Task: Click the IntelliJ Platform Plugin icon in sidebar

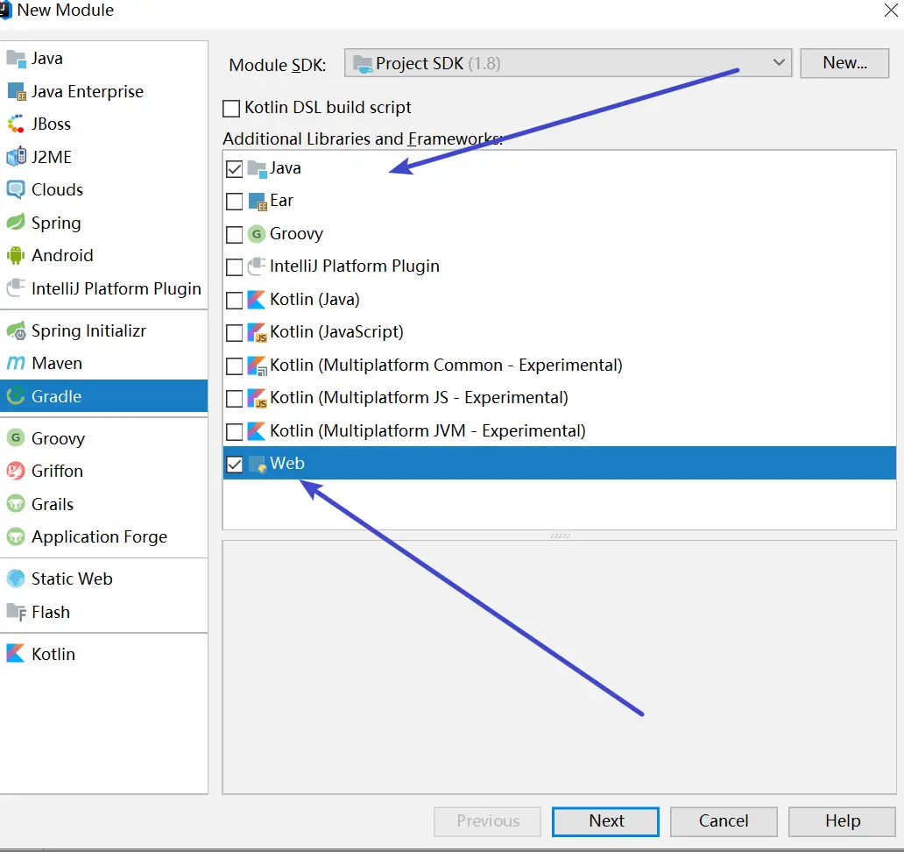Action: 16,288
